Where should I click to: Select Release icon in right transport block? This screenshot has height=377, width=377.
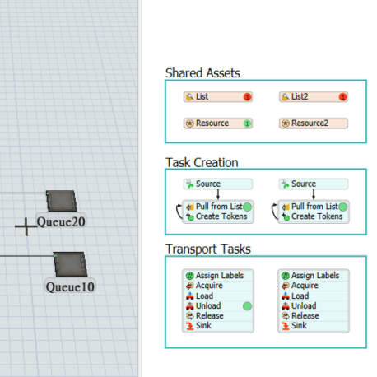click(286, 316)
